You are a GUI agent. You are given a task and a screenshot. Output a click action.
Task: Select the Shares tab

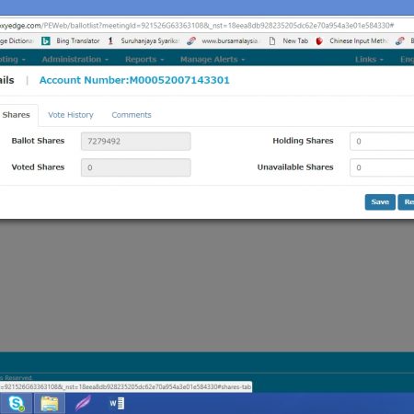[17, 115]
